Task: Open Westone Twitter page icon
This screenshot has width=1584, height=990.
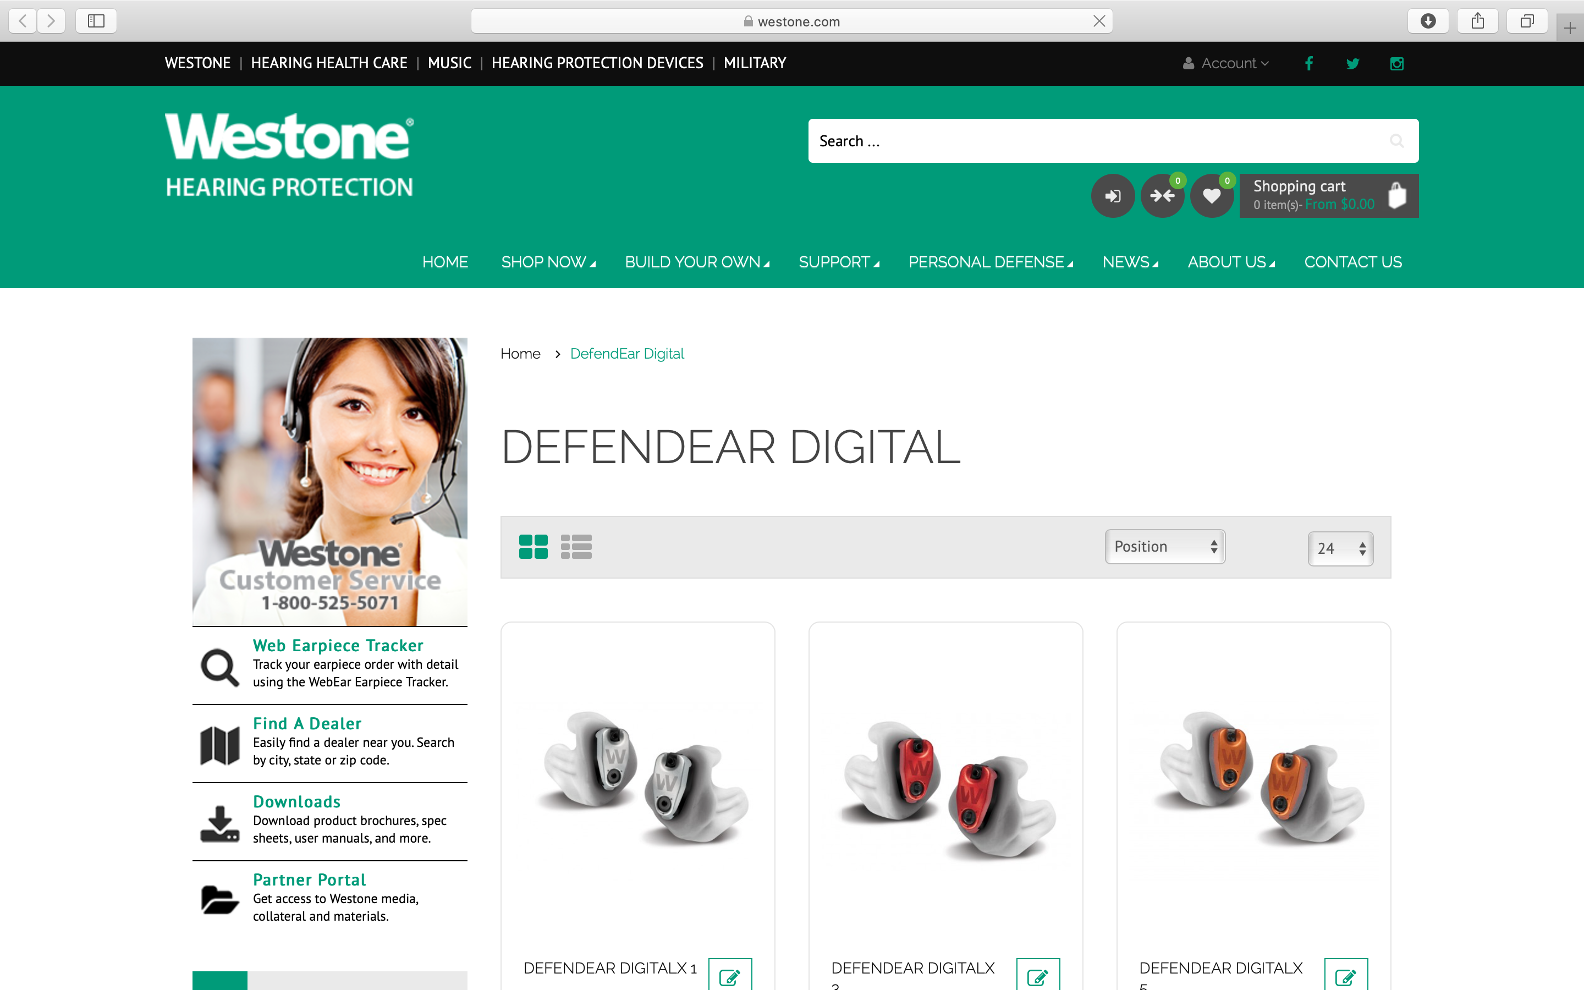Action: tap(1353, 63)
